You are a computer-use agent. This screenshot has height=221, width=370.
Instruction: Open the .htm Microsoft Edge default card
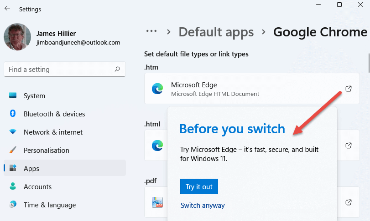252,88
